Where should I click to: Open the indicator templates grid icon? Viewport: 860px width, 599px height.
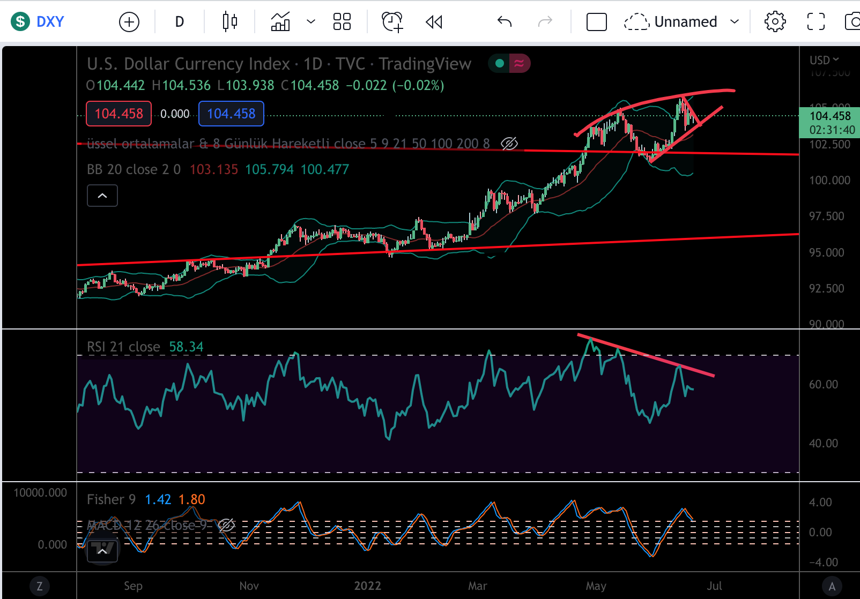[x=342, y=22]
